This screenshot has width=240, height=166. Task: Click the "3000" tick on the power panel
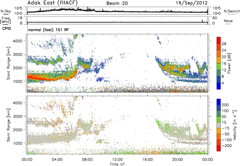click(x=18, y=55)
